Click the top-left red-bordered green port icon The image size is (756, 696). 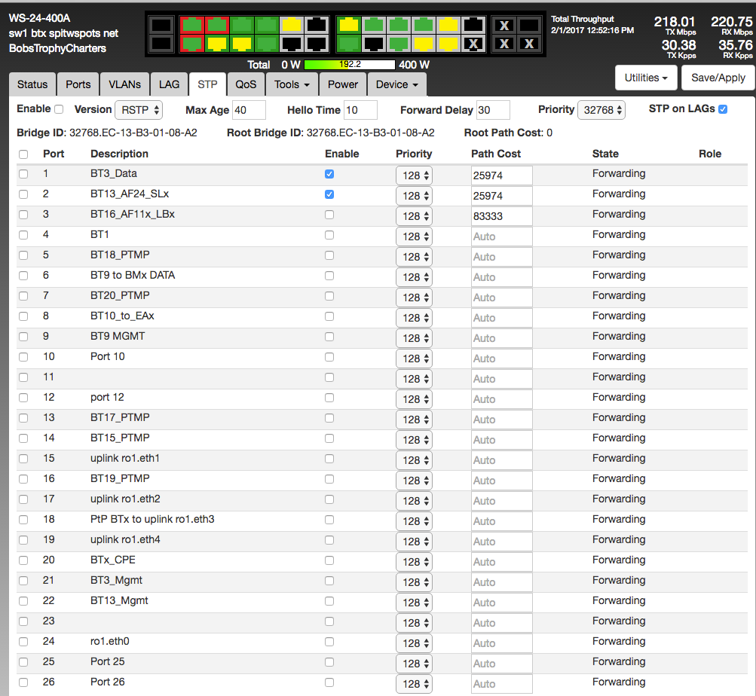pos(192,26)
